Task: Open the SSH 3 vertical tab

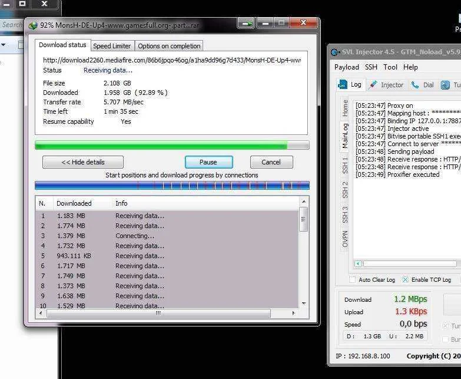Action: click(345, 215)
